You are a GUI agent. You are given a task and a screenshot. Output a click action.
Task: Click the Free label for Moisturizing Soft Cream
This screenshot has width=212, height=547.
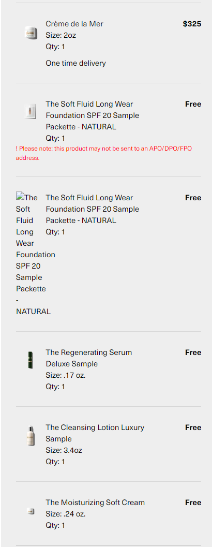[193, 502]
